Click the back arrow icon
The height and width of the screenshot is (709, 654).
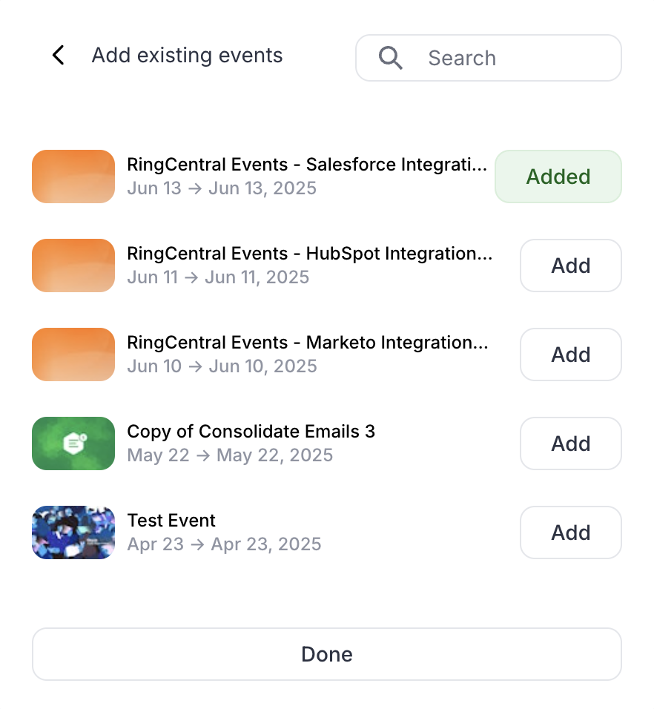point(59,55)
